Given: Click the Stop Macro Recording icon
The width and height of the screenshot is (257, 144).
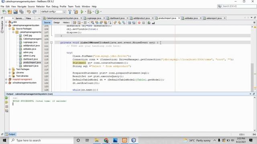Looking at the screenshot, I should tap(144, 23).
